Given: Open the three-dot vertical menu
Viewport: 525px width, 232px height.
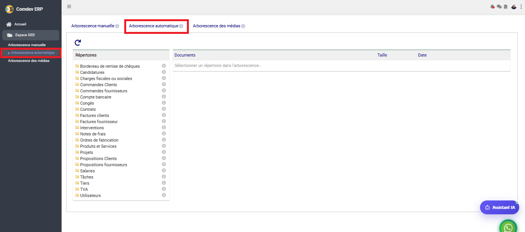Looking at the screenshot, I should coord(521,7).
